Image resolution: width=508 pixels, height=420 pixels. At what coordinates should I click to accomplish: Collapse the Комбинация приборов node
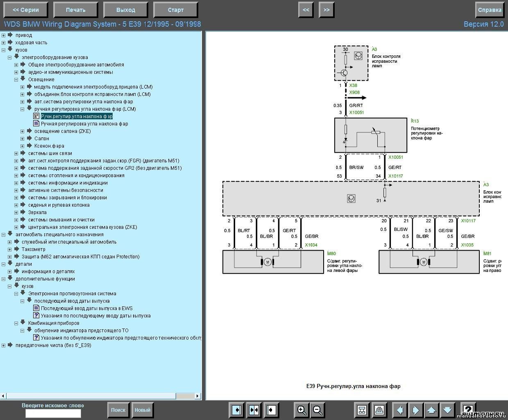tap(16, 323)
